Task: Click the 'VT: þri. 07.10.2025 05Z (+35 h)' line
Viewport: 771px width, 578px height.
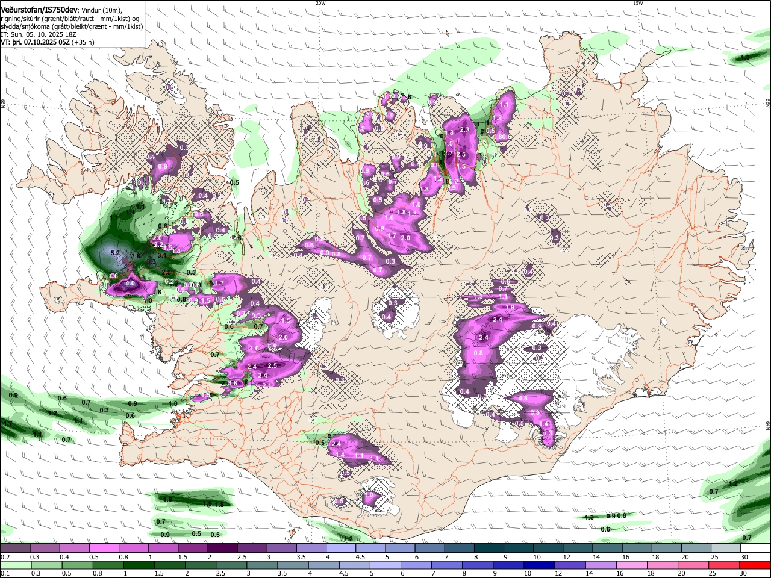Action: pyautogui.click(x=48, y=43)
